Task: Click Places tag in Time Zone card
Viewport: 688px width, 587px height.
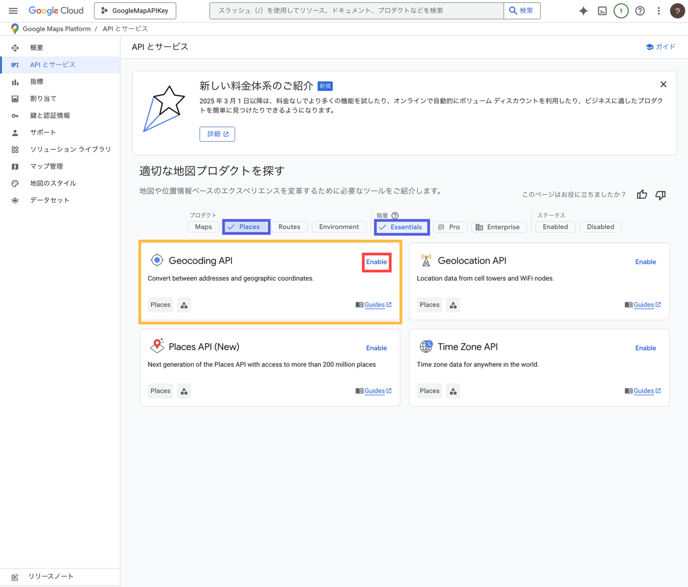Action: coord(429,391)
